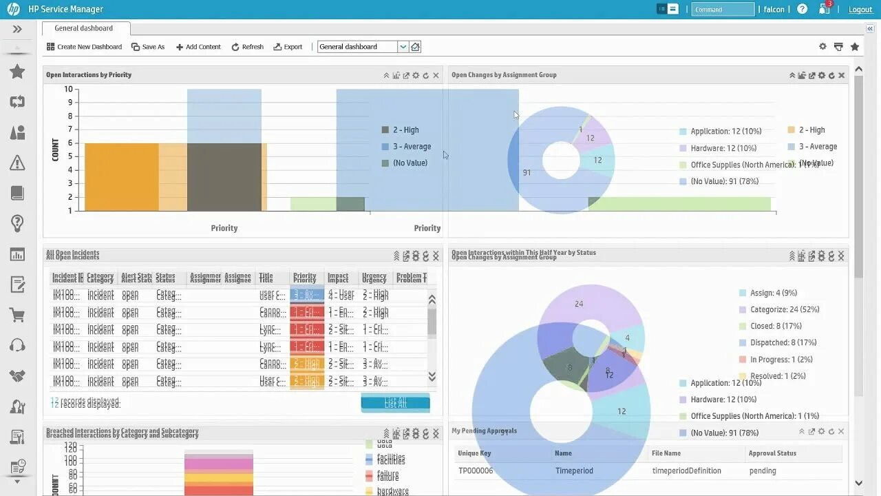Open the help question mark icon
881x496 pixels.
pos(802,9)
